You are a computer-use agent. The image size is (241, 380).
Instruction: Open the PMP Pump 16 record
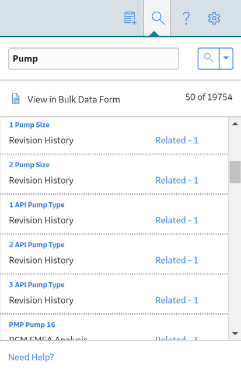click(32, 324)
